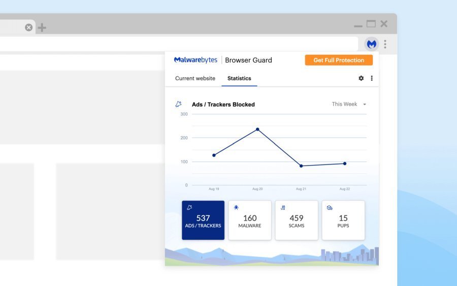This screenshot has height=286, width=457.
Task: Click the arrow beside This Week
Action: pos(364,104)
